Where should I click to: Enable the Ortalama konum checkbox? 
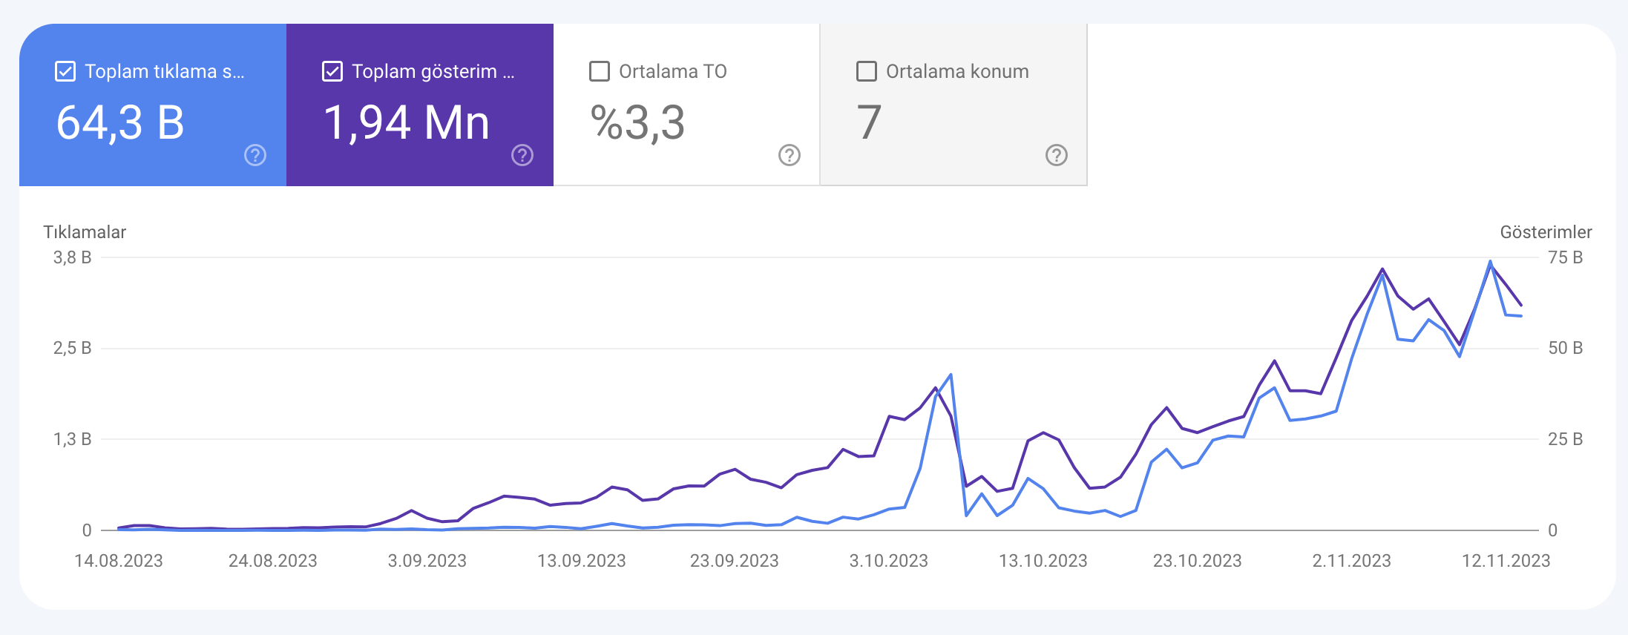pyautogui.click(x=867, y=71)
